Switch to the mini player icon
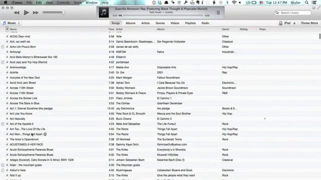Image resolution: width=321 pixels, height=180 pixels. (x=313, y=8)
